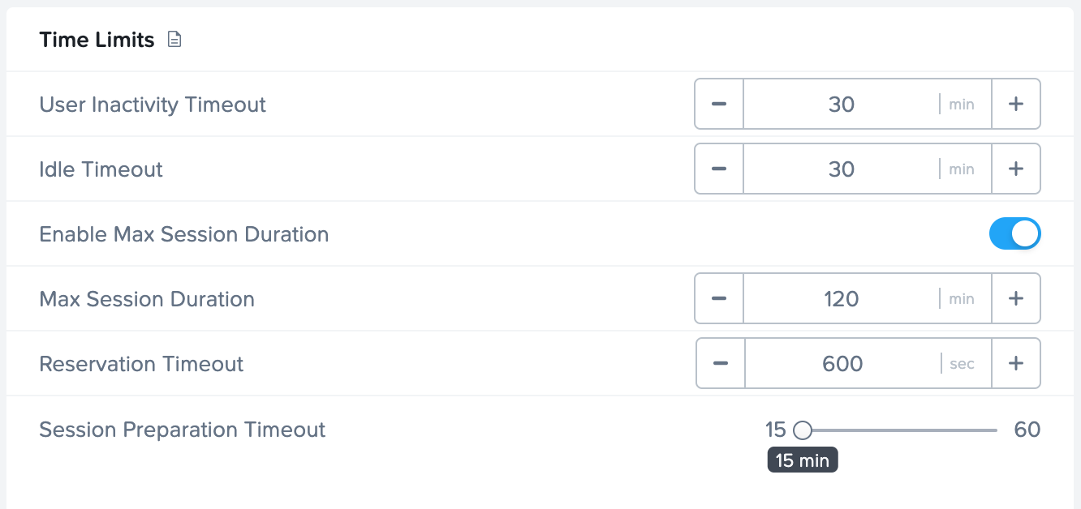The image size is (1081, 509).
Task: Click the minus icon for Reservation Timeout
Action: tap(719, 363)
